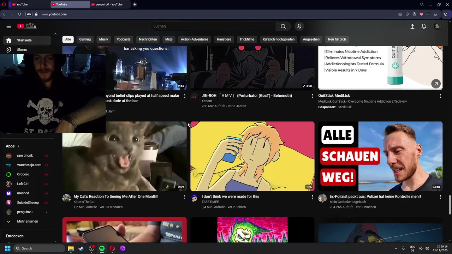Open the YouTube hamburger guide menu

pos(9,26)
